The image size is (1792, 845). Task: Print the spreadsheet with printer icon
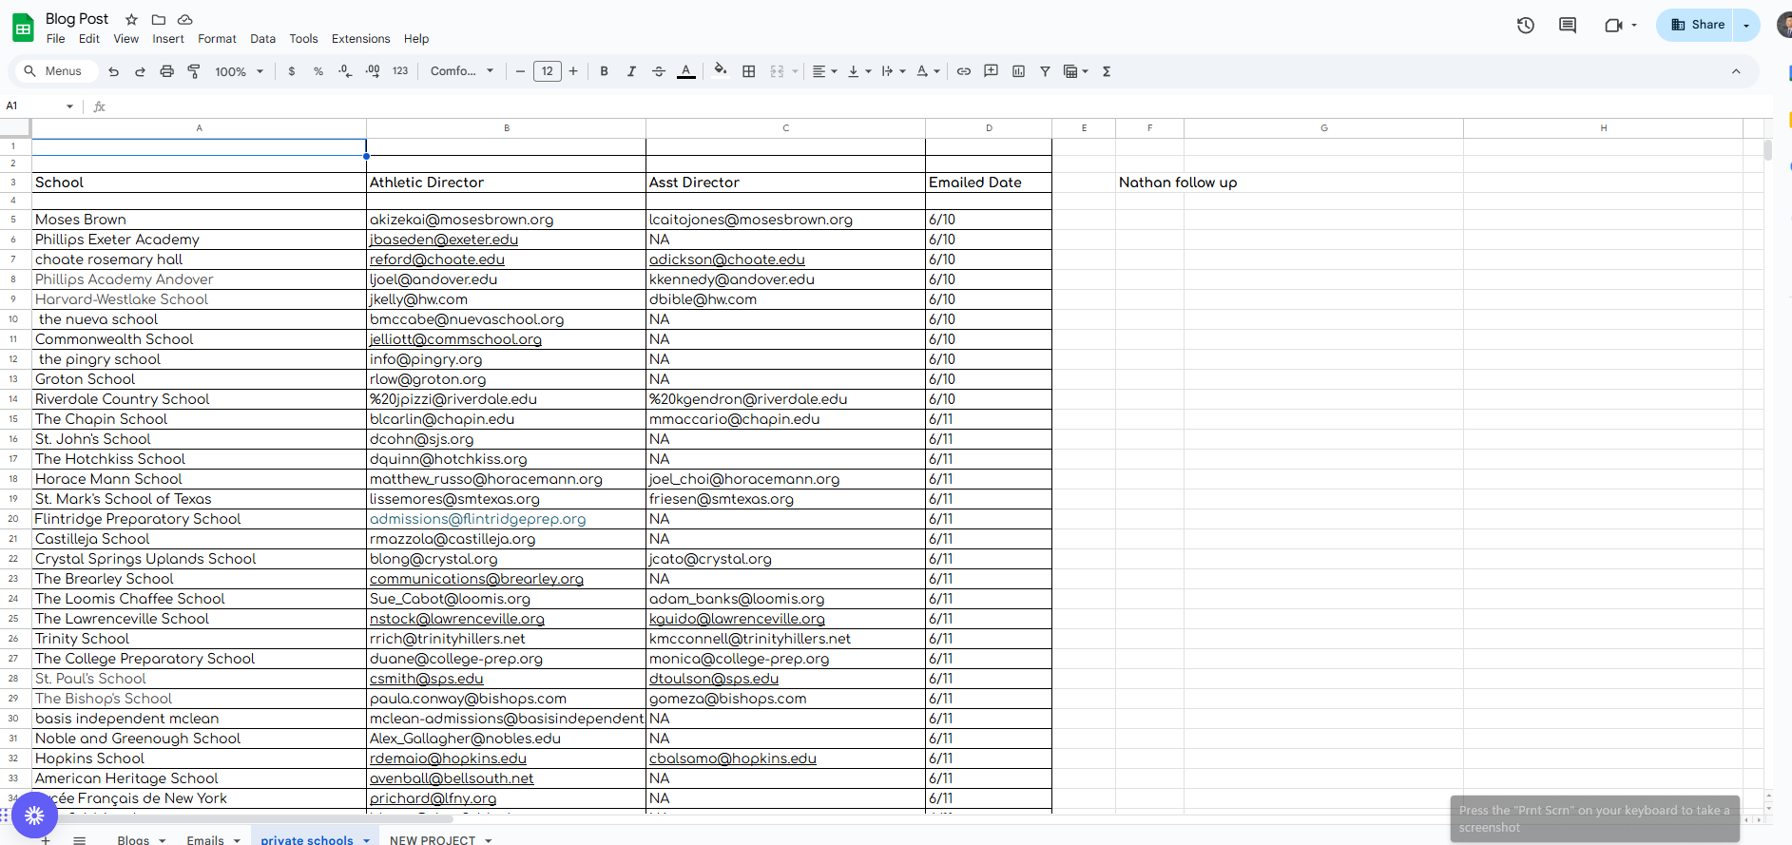coord(166,71)
